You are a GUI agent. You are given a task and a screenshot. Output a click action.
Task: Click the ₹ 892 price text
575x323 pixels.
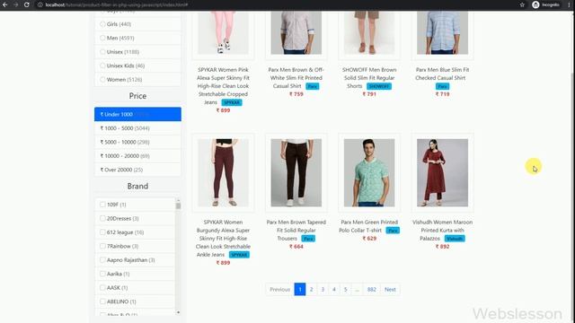click(x=442, y=247)
